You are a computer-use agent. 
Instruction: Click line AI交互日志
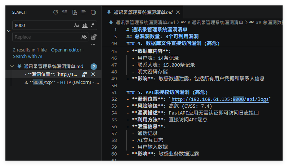tap(148, 140)
